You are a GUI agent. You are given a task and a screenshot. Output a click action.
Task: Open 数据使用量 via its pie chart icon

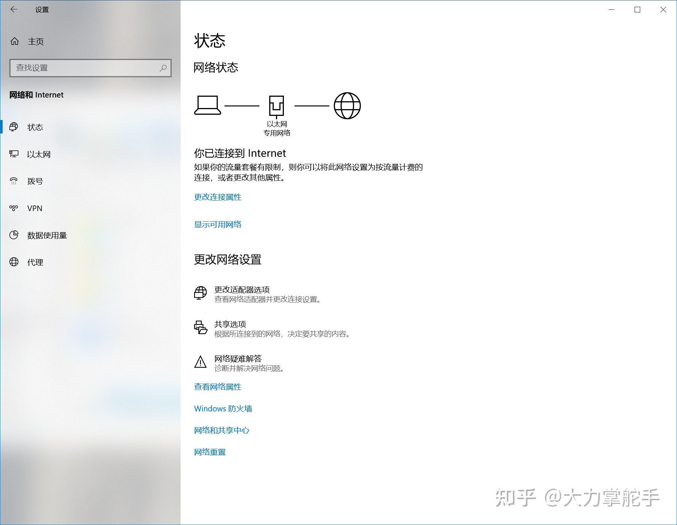(x=14, y=235)
